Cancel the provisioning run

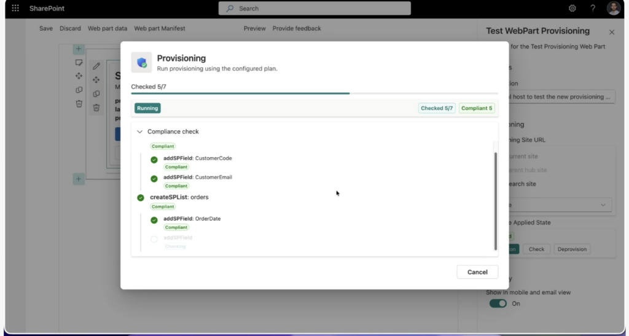point(477,272)
